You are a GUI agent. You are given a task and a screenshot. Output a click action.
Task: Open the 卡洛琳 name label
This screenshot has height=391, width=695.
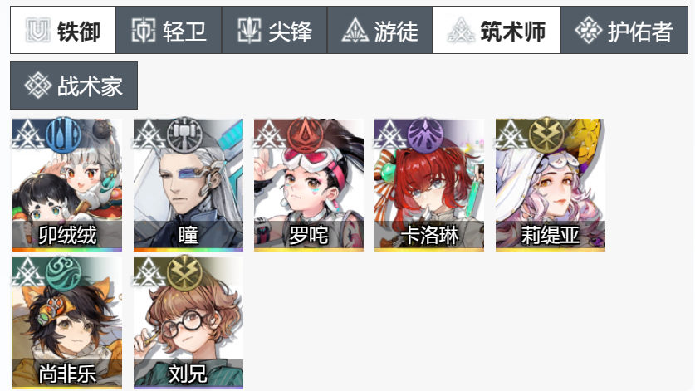[429, 235]
